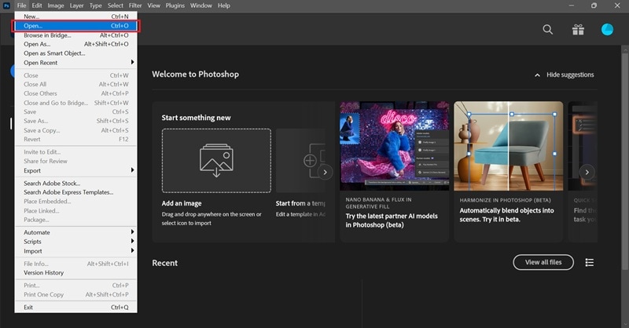Click the Ctrl+Q shortcut text
The height and width of the screenshot is (328, 629).
(120, 307)
